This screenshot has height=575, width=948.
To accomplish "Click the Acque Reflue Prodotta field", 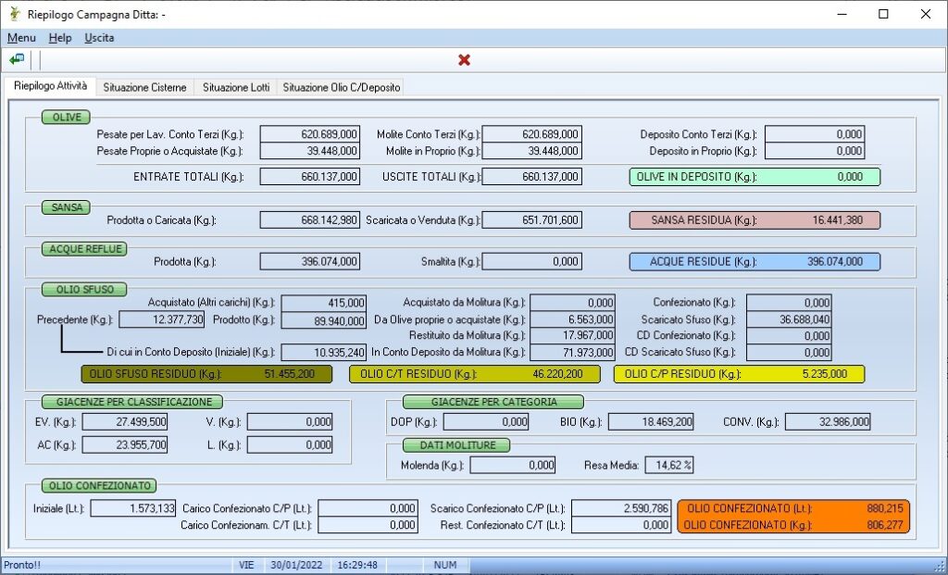I will (x=309, y=261).
